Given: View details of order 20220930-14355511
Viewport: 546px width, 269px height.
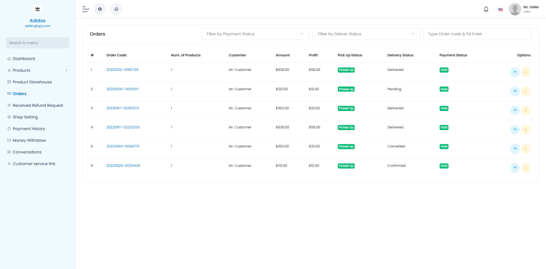Looking at the screenshot, I should click(x=515, y=91).
